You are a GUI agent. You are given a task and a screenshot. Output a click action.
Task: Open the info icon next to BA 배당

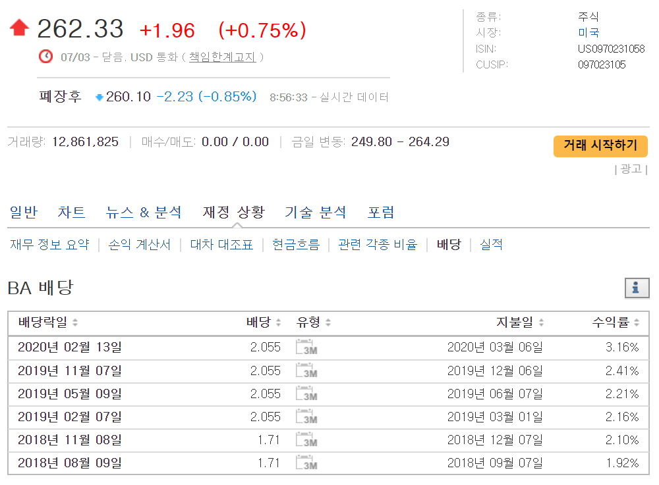pyautogui.click(x=637, y=288)
